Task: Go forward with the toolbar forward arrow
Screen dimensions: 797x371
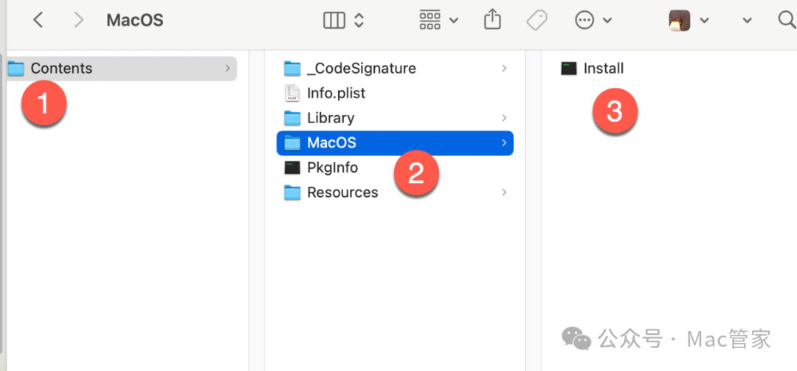Action: tap(78, 20)
